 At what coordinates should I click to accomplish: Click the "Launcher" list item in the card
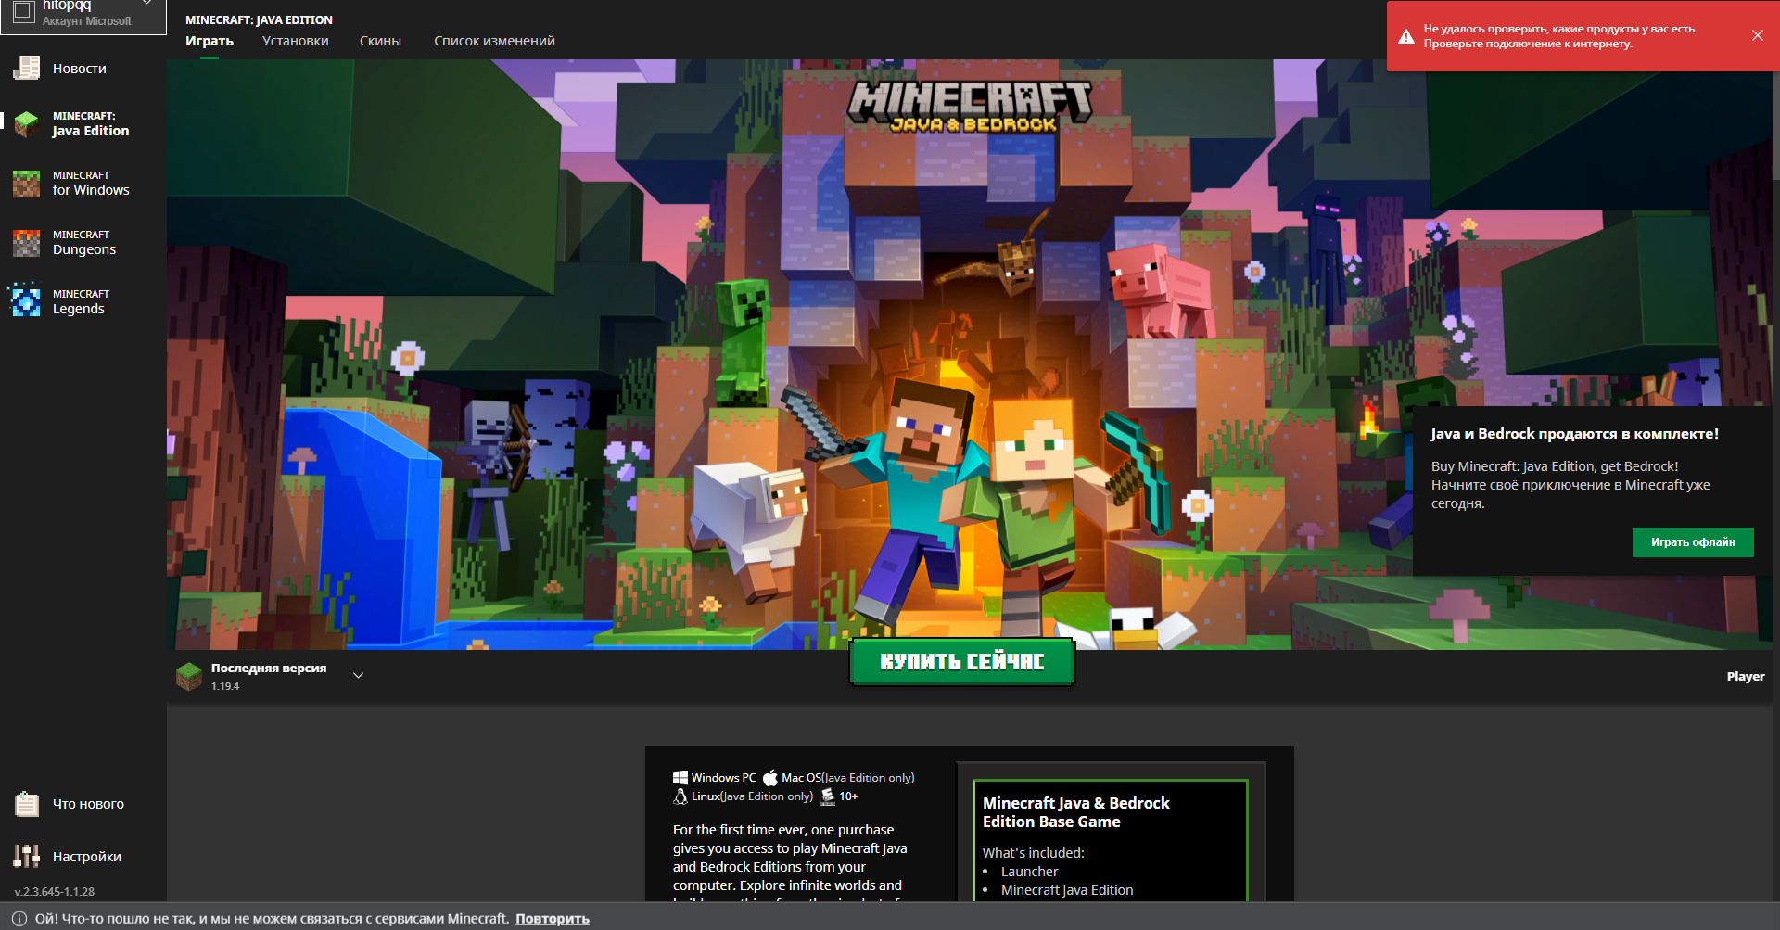pyautogui.click(x=1029, y=872)
